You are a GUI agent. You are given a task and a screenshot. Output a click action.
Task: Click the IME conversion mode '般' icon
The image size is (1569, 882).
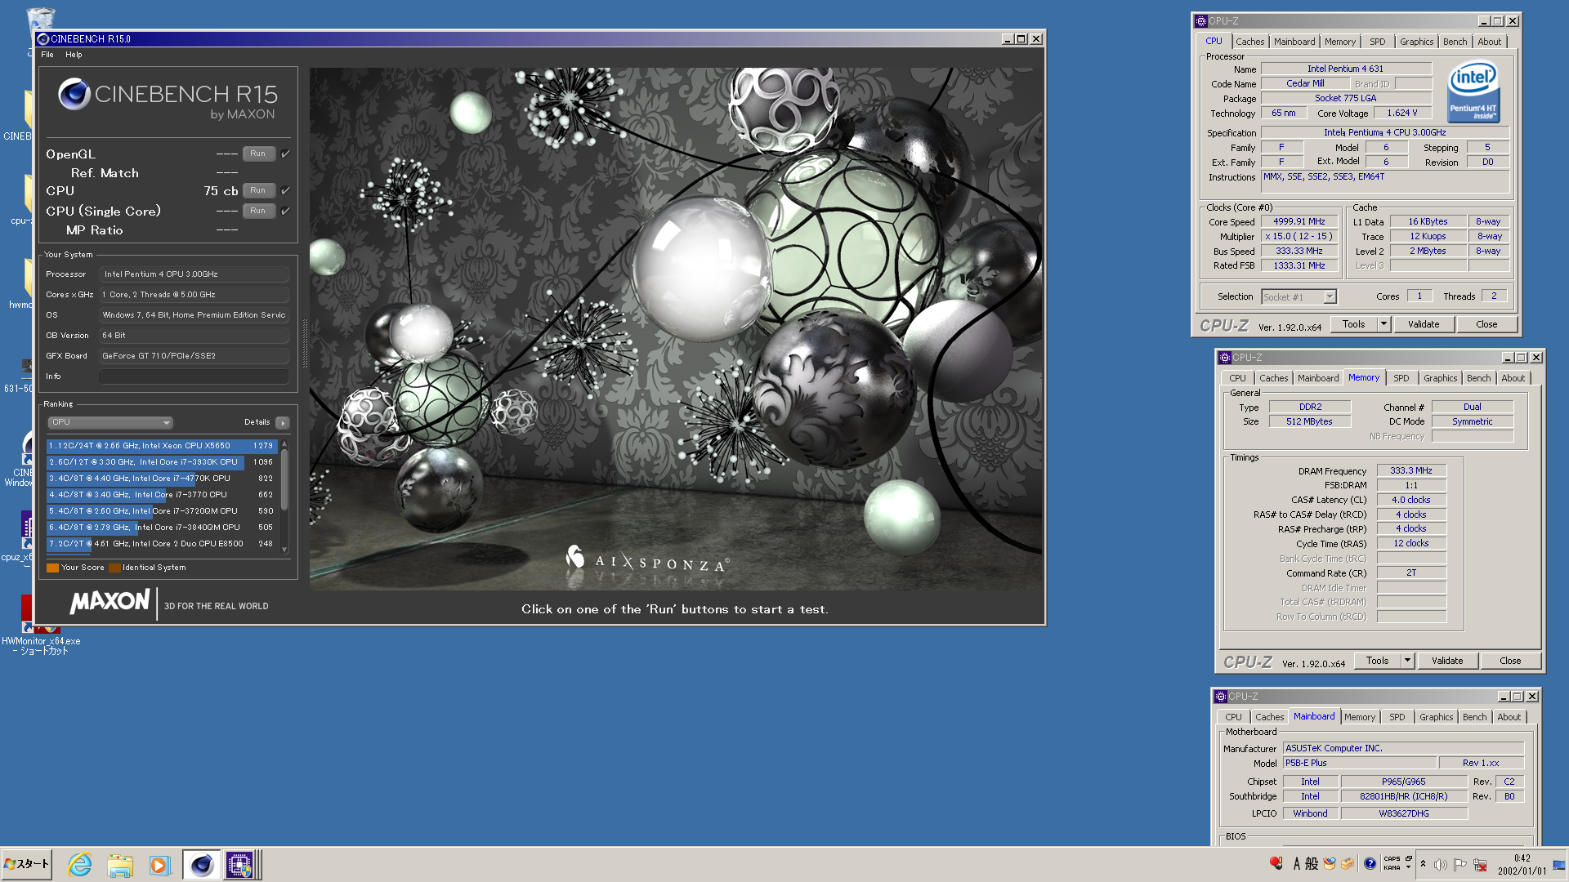click(1312, 863)
